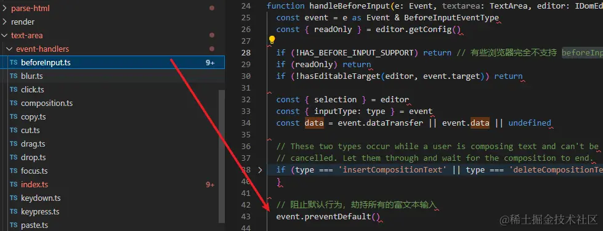Viewport: 603px width, 231px height.
Task: Click the 9+ badge on beforeInput.ts
Action: tap(210, 63)
